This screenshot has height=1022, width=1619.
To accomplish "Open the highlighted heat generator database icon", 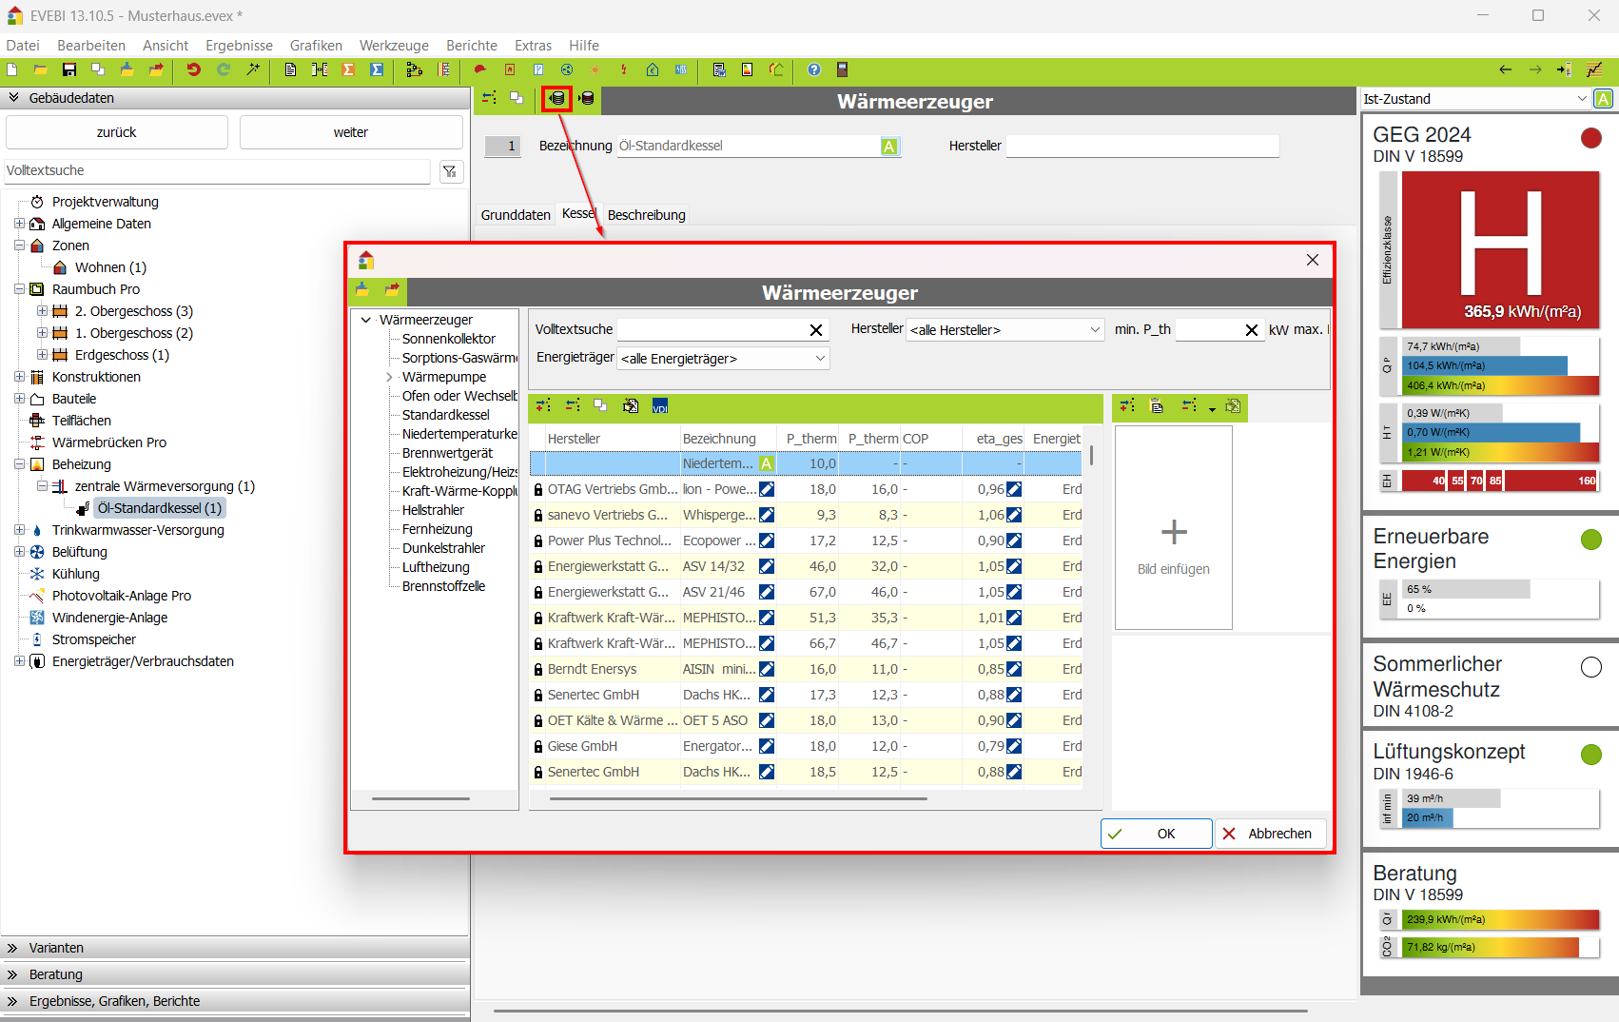I will [x=557, y=99].
